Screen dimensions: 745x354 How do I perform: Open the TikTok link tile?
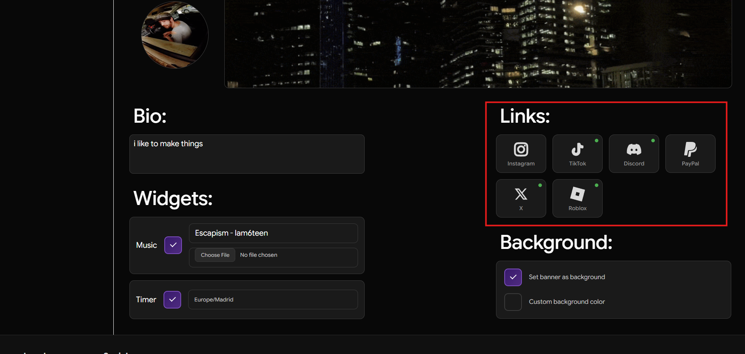point(577,154)
